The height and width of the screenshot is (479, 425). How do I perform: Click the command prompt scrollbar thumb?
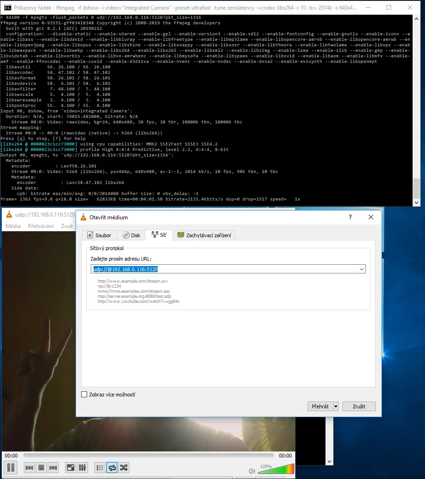coord(416,188)
